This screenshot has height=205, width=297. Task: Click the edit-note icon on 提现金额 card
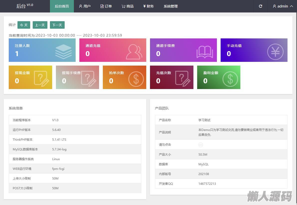click(x=41, y=79)
